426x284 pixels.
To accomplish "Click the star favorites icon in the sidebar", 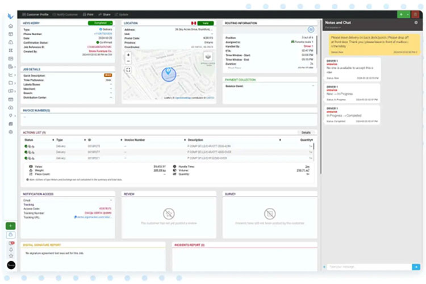I will pos(11,256).
